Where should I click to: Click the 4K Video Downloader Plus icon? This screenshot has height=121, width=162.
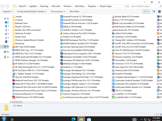click(14, 67)
